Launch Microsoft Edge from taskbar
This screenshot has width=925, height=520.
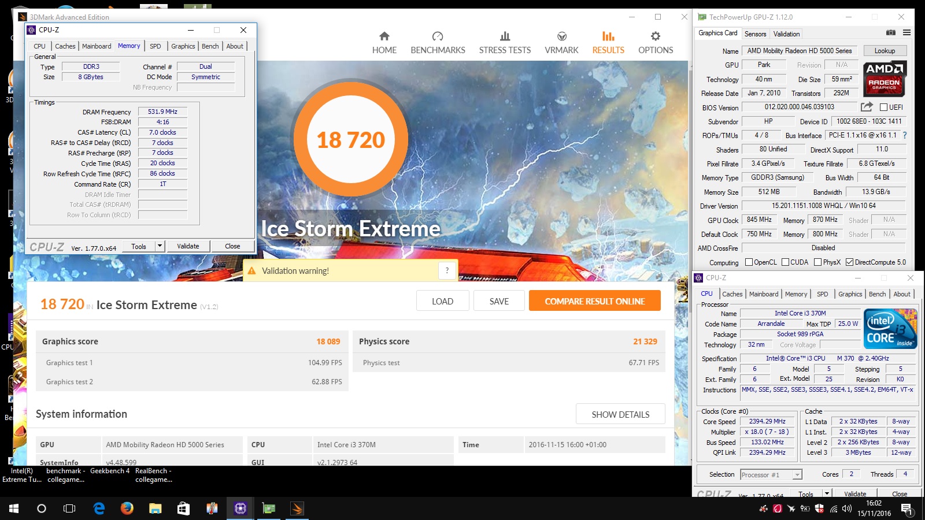(99, 508)
